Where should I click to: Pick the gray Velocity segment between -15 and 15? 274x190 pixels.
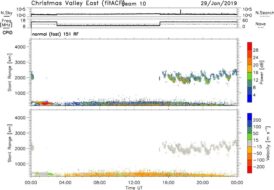(x=250, y=143)
